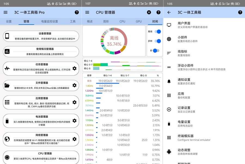This screenshot has height=164, width=245.
Task: Open 用户界面 settings entry
Action: 204,25
